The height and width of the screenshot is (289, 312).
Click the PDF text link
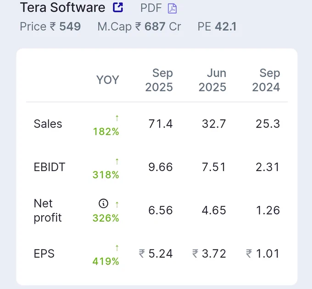(x=151, y=8)
